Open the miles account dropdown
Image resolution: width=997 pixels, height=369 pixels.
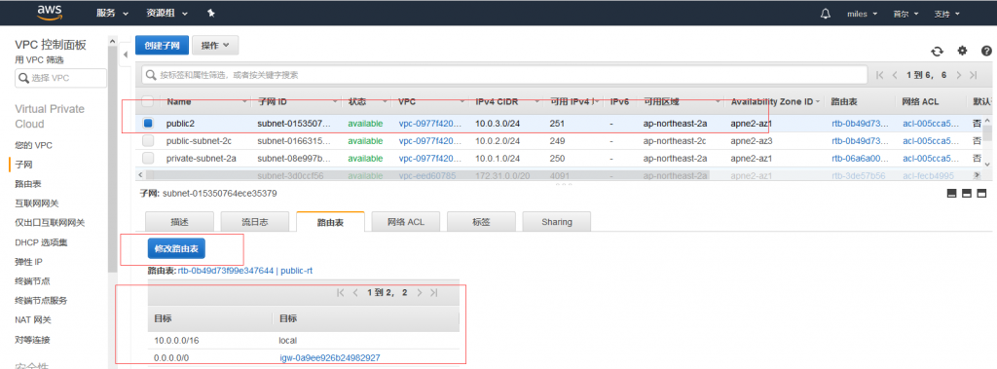coord(863,14)
